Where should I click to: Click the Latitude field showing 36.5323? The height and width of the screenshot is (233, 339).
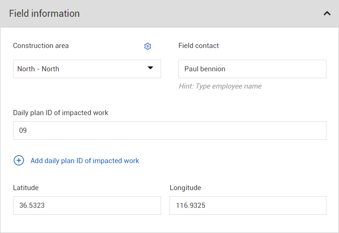(x=87, y=206)
